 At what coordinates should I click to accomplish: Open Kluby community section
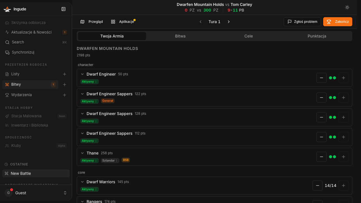click(x=36, y=145)
